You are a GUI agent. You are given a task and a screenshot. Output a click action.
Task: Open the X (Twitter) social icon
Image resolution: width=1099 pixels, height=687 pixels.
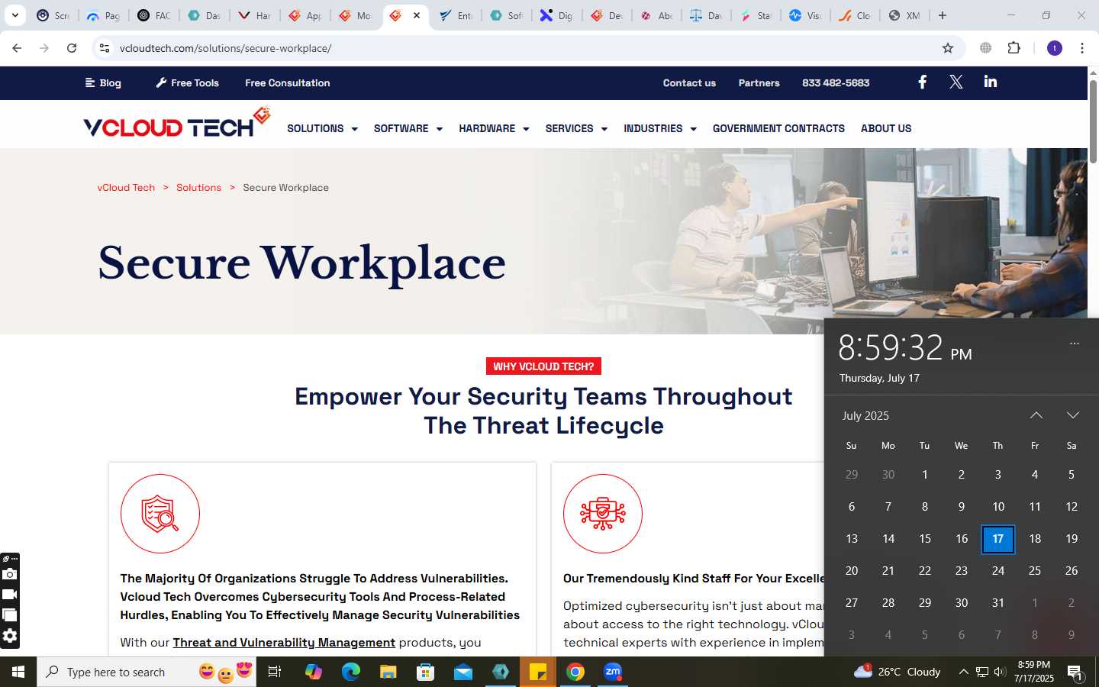pos(956,82)
